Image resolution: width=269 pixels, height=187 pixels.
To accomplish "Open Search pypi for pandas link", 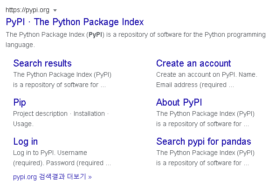I will 204,141.
